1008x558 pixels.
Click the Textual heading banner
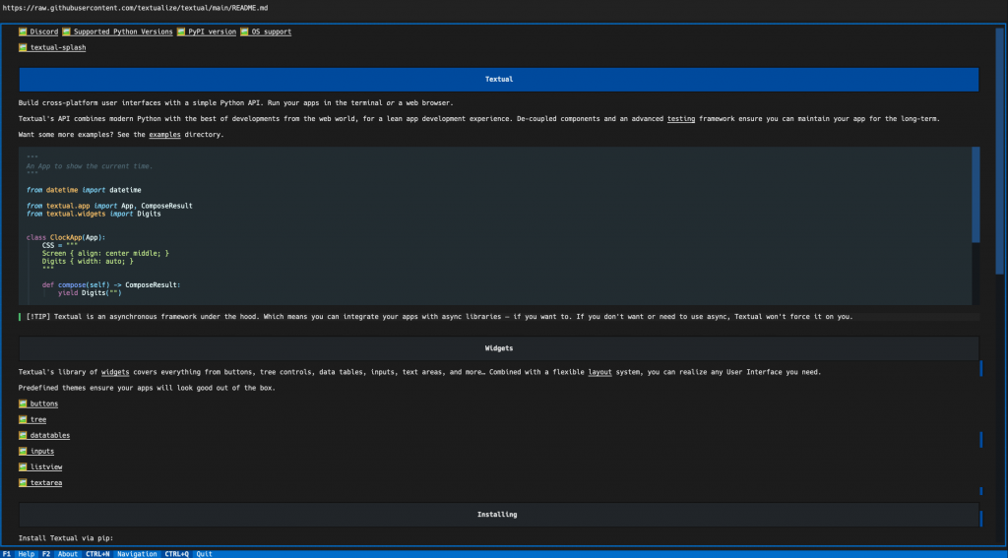[x=499, y=79]
